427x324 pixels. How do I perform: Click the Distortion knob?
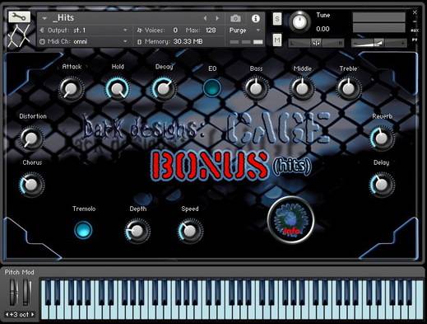[x=31, y=139]
